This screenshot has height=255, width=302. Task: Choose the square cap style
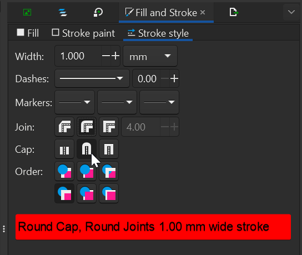point(109,149)
